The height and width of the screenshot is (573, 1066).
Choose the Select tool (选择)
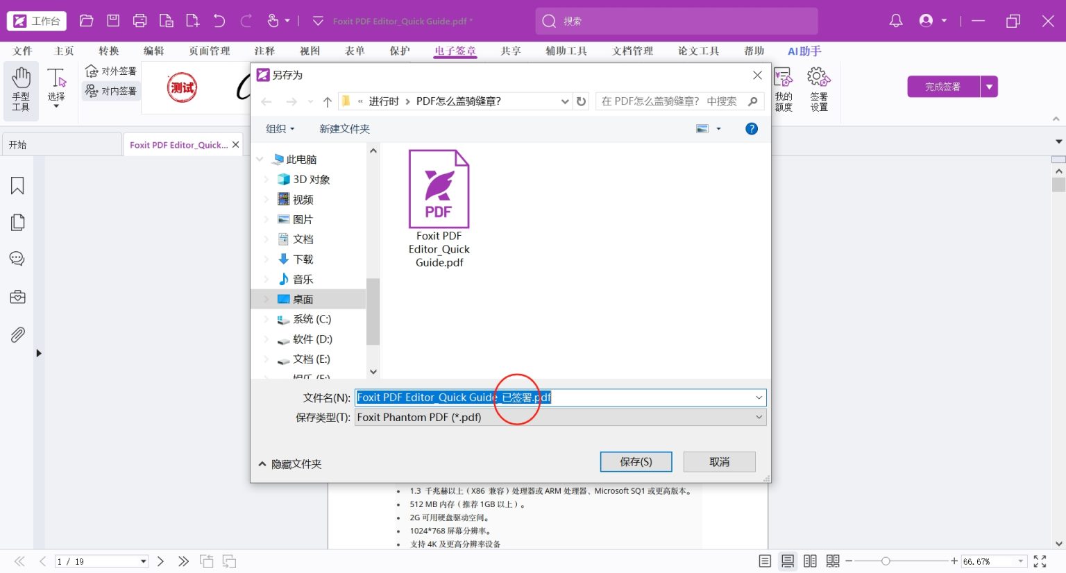[56, 88]
